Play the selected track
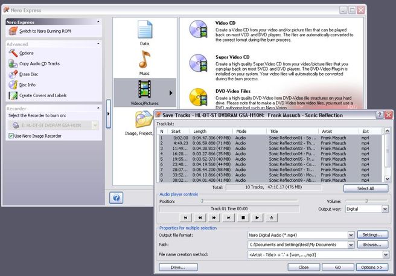 [257, 217]
